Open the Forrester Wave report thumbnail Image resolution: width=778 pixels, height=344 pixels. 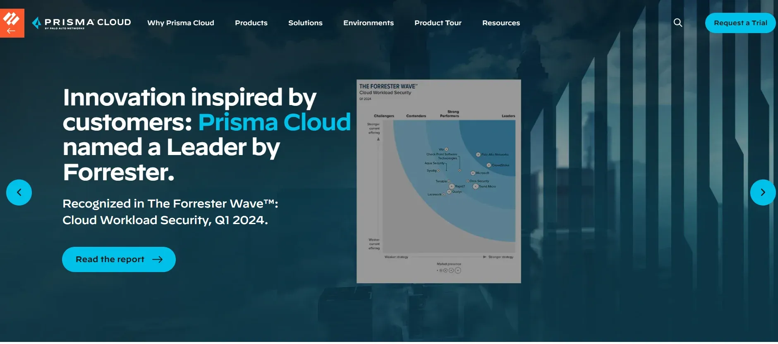tap(439, 181)
